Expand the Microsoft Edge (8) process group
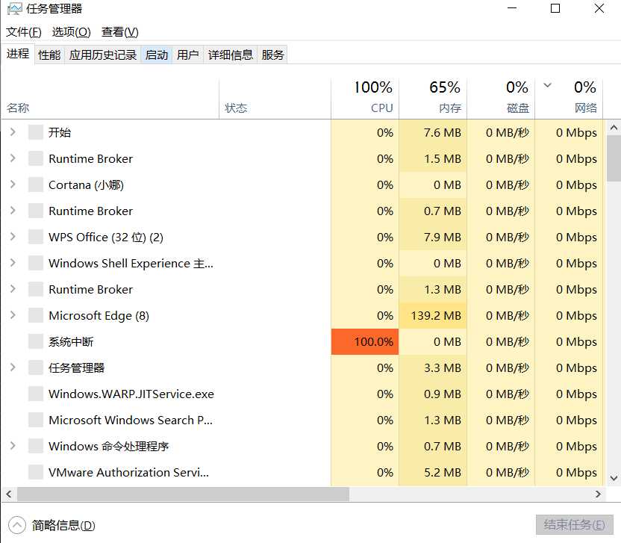The height and width of the screenshot is (543, 621). point(13,316)
